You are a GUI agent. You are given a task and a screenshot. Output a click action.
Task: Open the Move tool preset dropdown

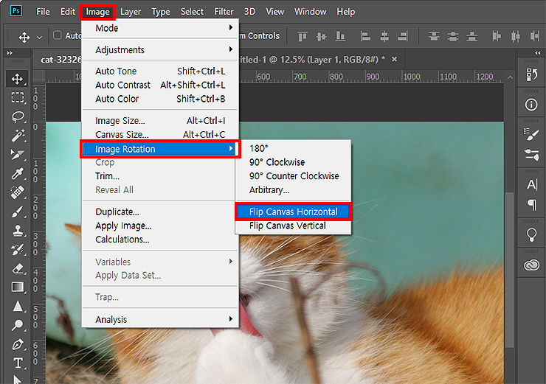pyautogui.click(x=39, y=37)
